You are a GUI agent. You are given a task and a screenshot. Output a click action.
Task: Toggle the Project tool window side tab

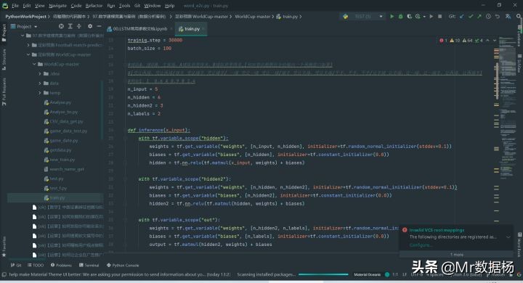click(x=4, y=33)
